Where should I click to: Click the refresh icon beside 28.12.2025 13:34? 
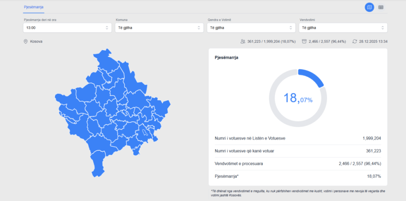pos(354,41)
